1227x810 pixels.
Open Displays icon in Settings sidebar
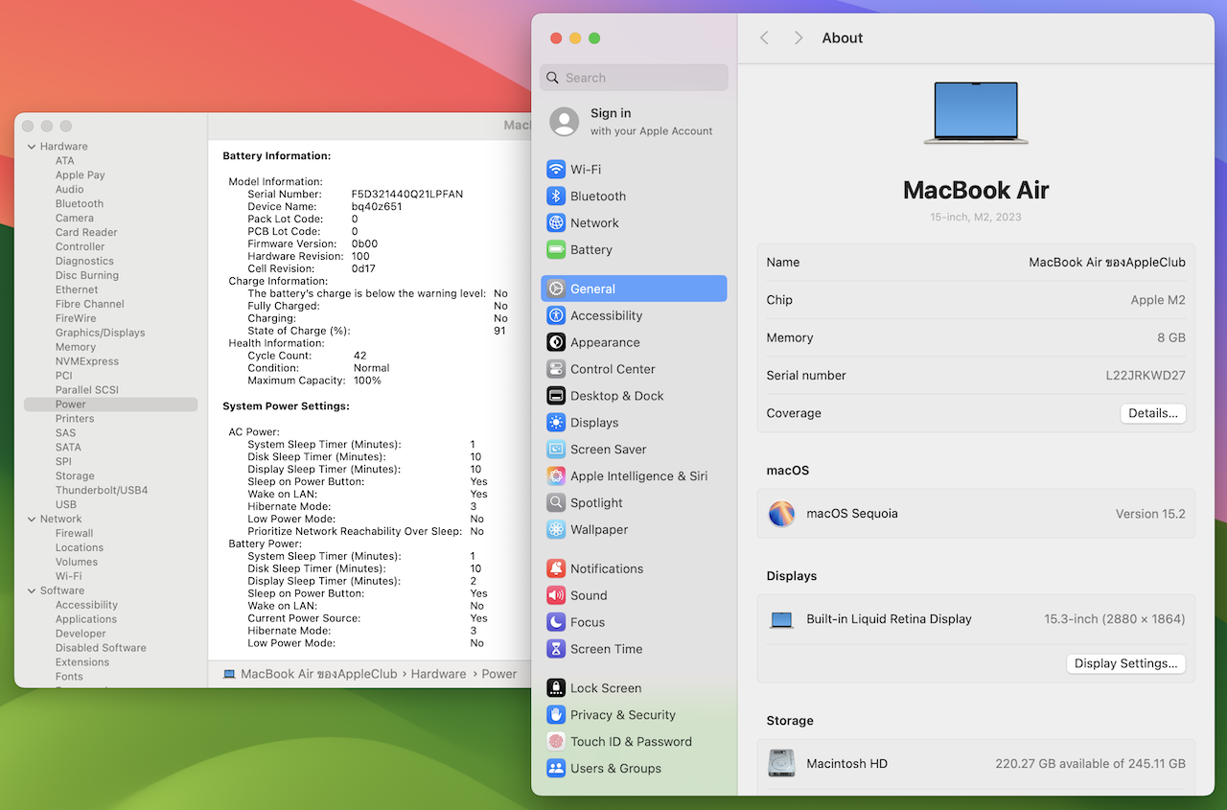(556, 423)
